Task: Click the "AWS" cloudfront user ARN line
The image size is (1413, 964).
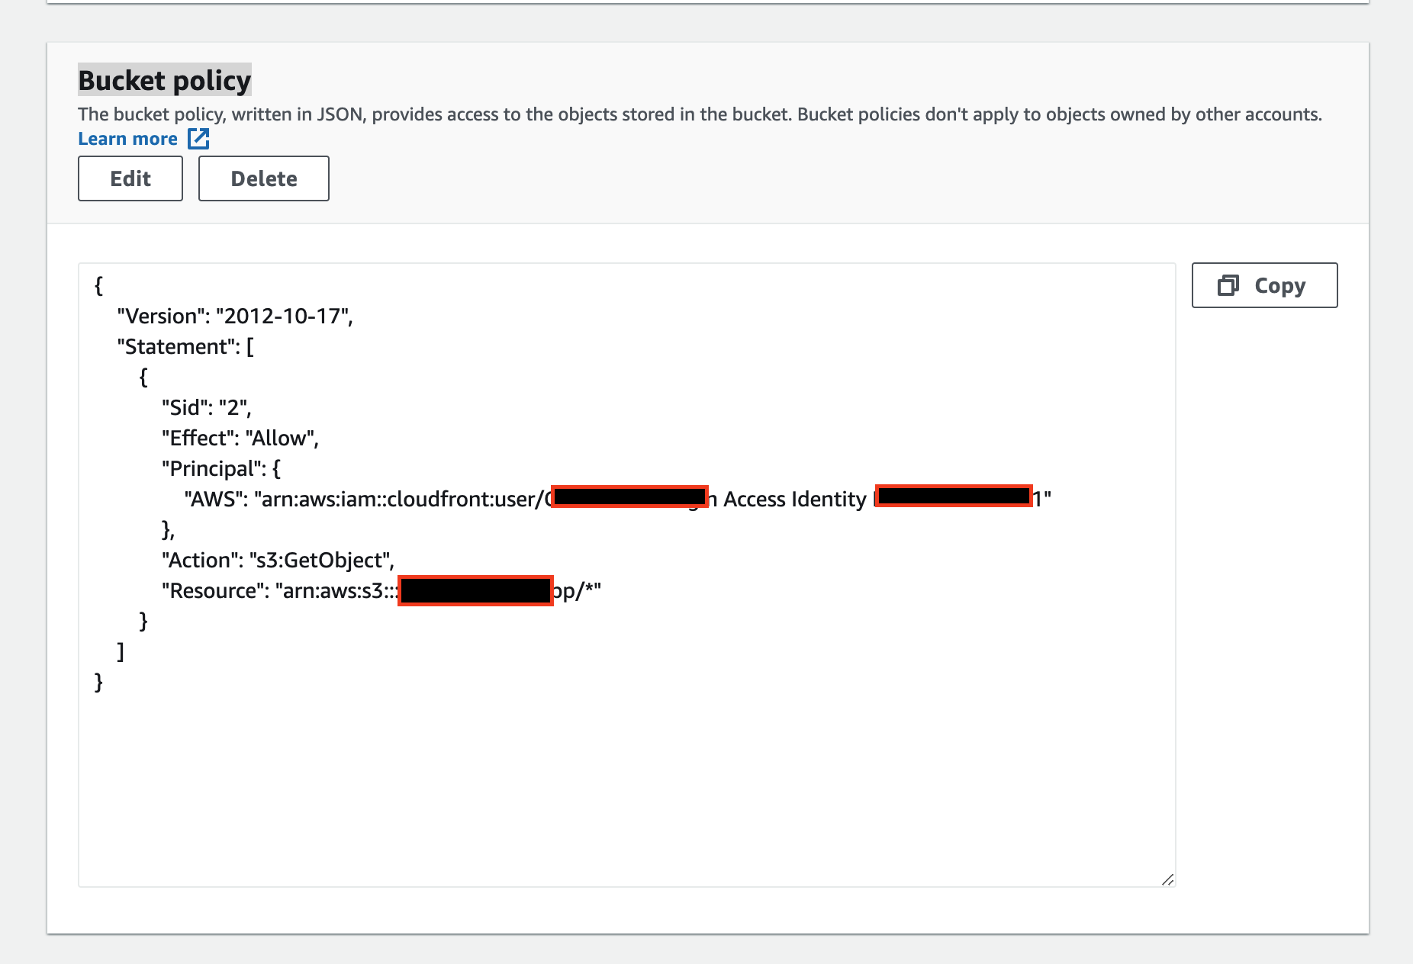Action: click(x=618, y=499)
